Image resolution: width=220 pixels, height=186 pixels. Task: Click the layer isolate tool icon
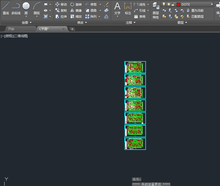(170, 10)
